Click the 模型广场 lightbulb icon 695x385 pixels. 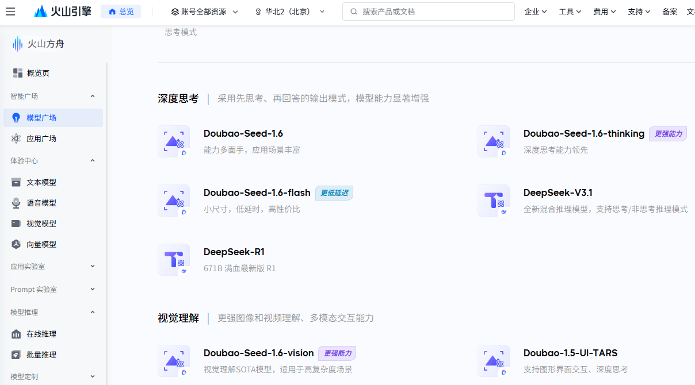click(16, 118)
